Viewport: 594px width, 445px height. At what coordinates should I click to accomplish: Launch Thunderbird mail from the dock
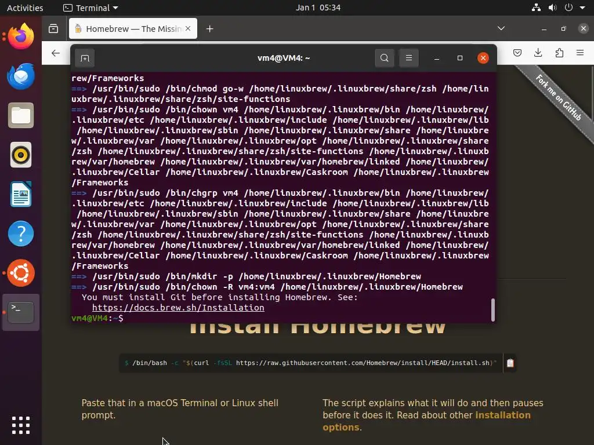[x=21, y=76]
